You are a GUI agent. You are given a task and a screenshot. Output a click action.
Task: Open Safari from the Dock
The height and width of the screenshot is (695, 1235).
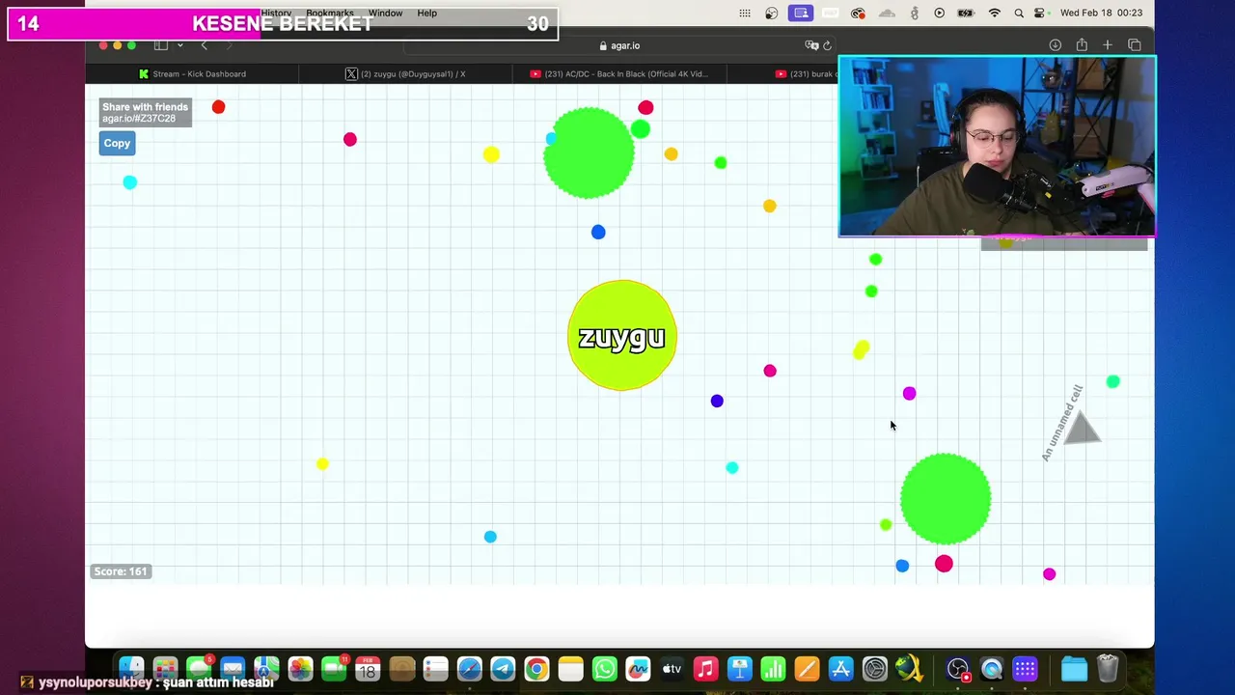(x=469, y=669)
